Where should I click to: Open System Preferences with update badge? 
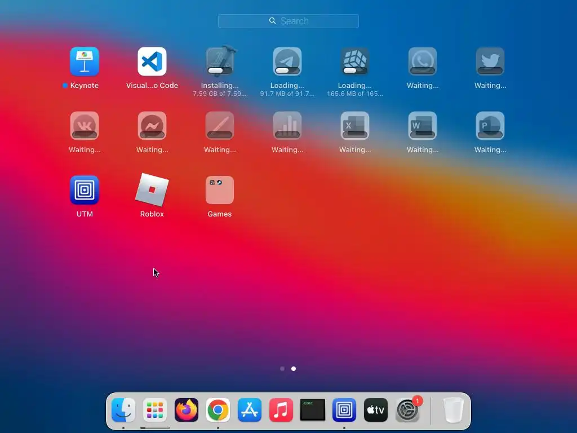click(408, 410)
